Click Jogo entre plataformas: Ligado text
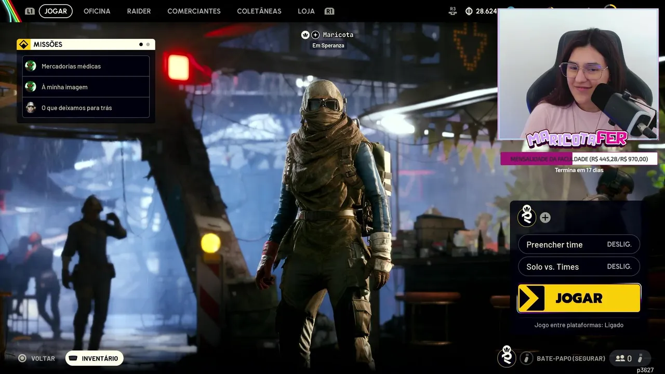Viewport: 665px width, 374px height. (x=579, y=325)
